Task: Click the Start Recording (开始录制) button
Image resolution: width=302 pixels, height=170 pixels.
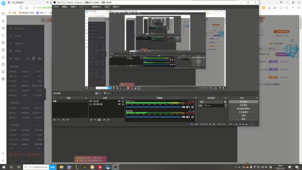Action: pyautogui.click(x=243, y=105)
